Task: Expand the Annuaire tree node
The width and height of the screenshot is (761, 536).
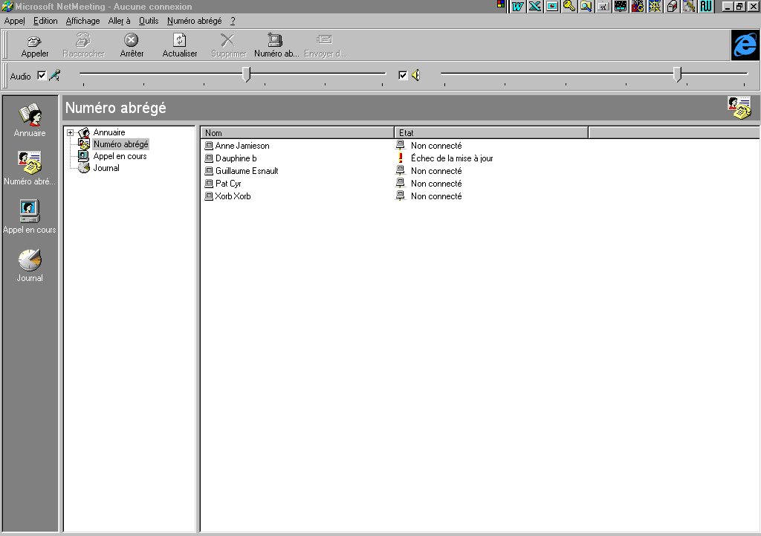Action: coord(71,133)
